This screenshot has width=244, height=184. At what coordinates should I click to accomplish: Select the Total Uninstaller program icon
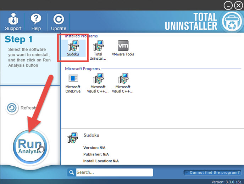(98, 50)
